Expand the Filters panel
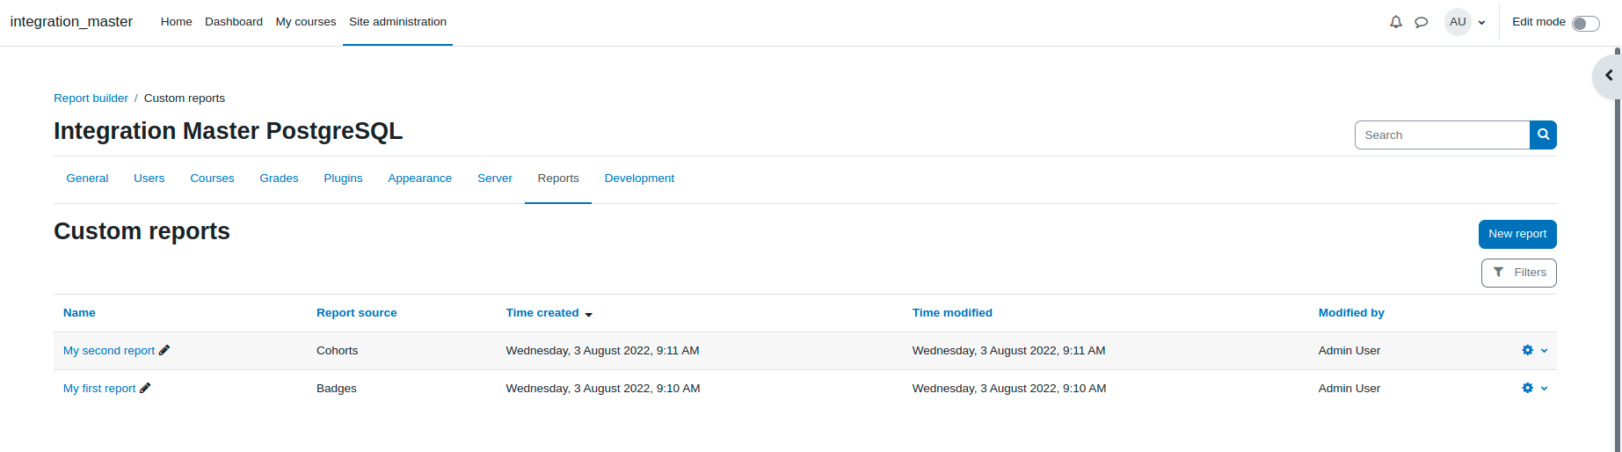Viewport: 1622px width, 452px height. tap(1518, 273)
